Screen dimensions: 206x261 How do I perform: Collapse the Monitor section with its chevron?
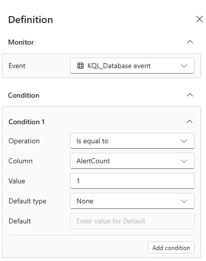click(190, 42)
